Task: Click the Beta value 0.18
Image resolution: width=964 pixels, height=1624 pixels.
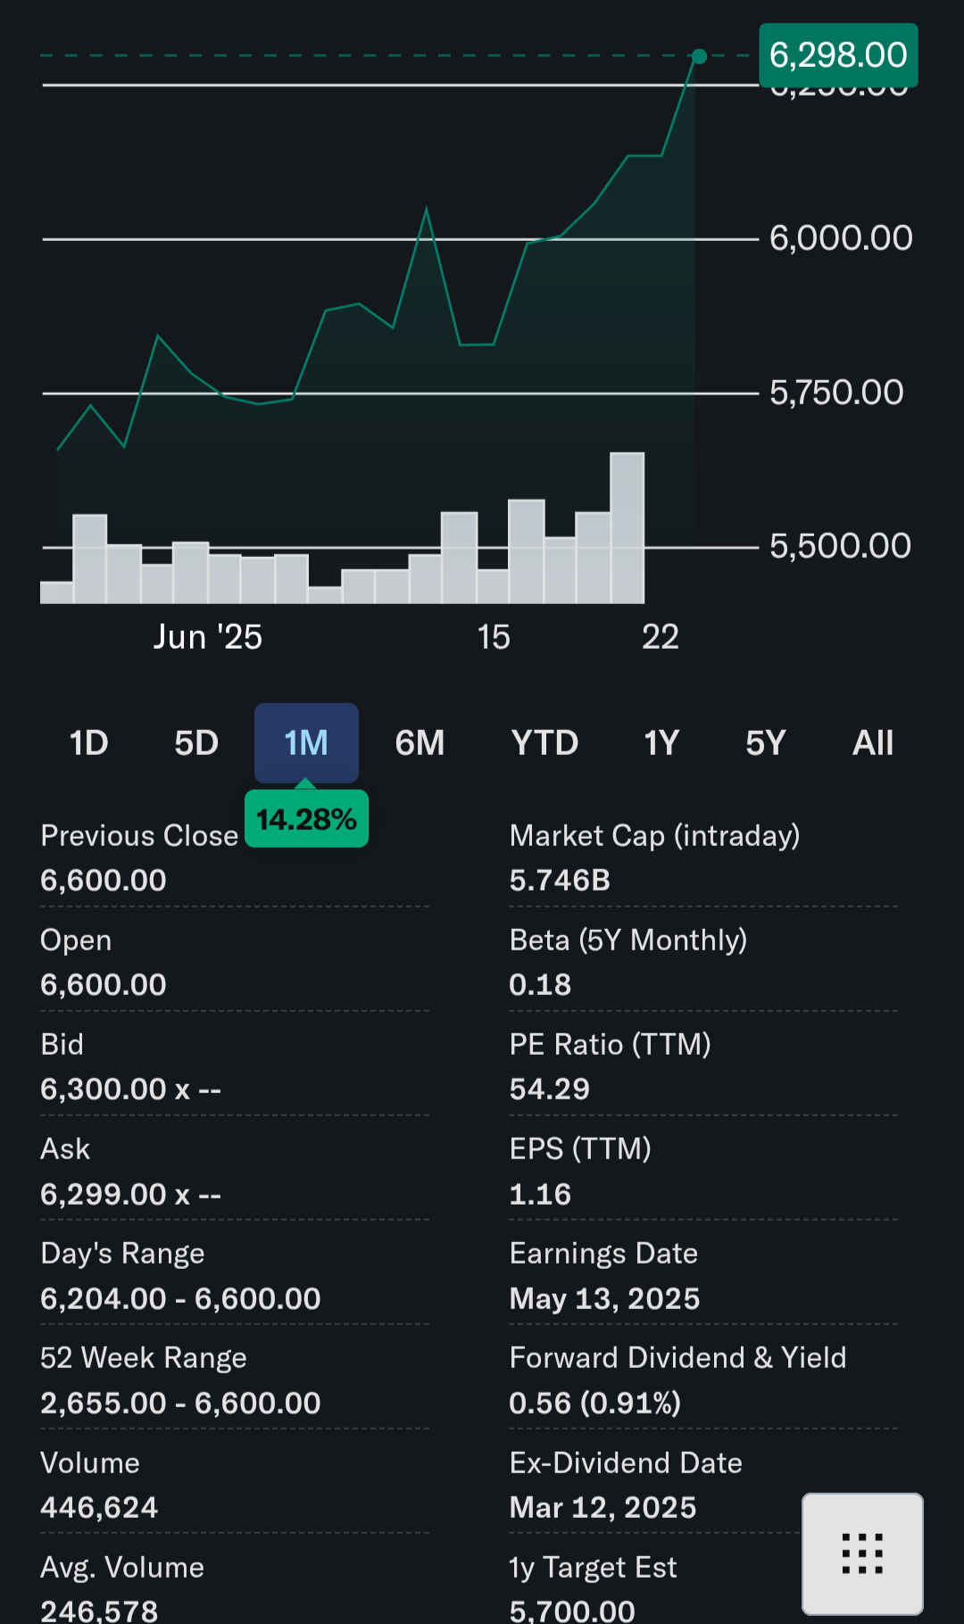Action: tap(540, 985)
